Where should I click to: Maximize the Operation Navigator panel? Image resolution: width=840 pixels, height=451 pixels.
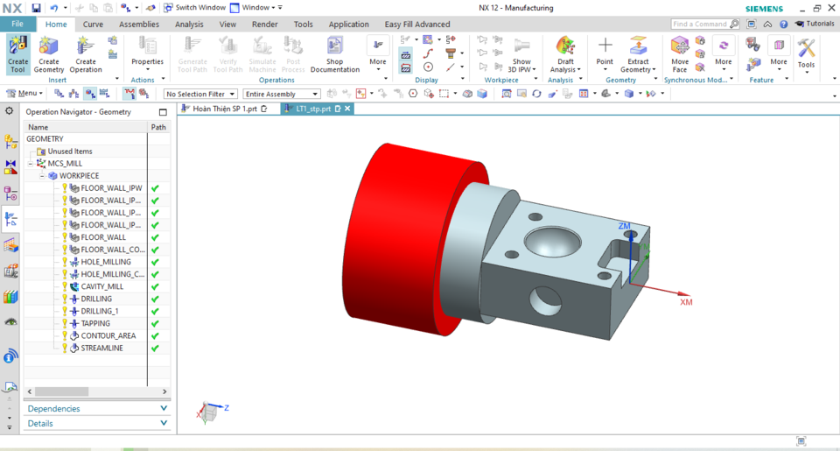(x=163, y=112)
